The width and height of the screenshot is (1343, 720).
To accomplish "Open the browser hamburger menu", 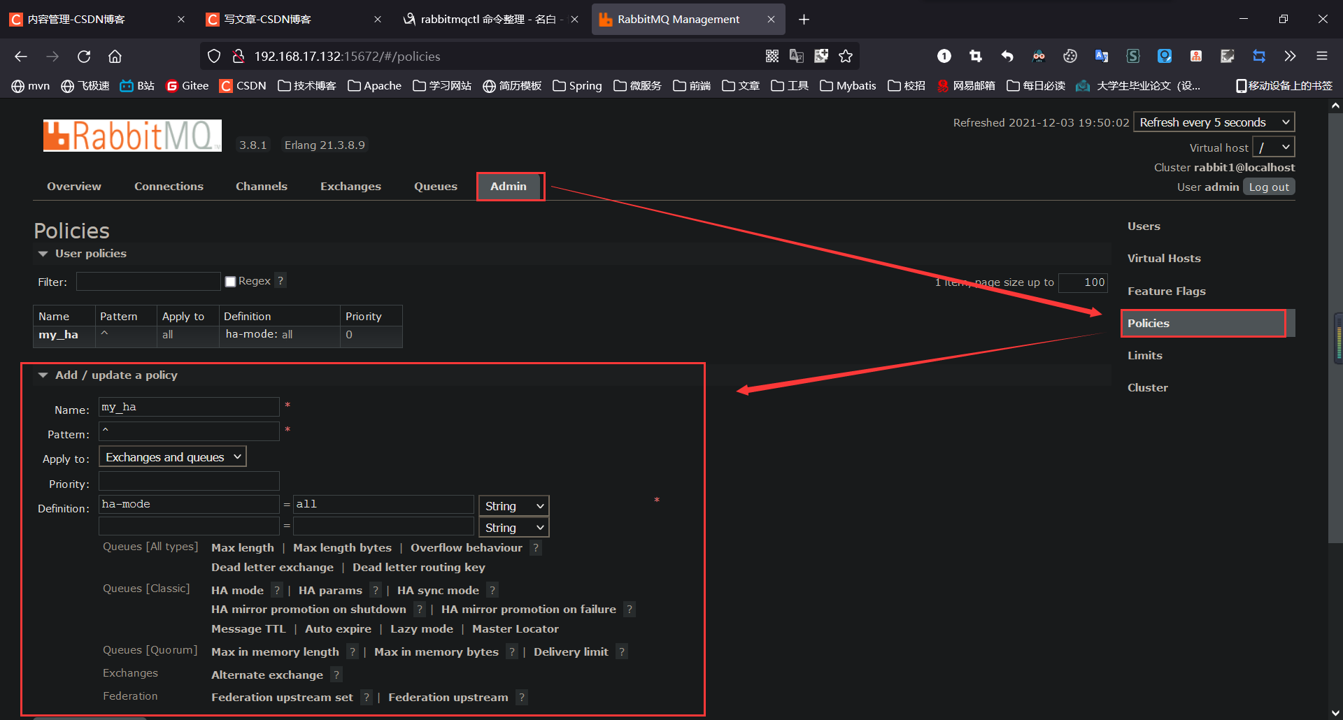I will point(1321,56).
